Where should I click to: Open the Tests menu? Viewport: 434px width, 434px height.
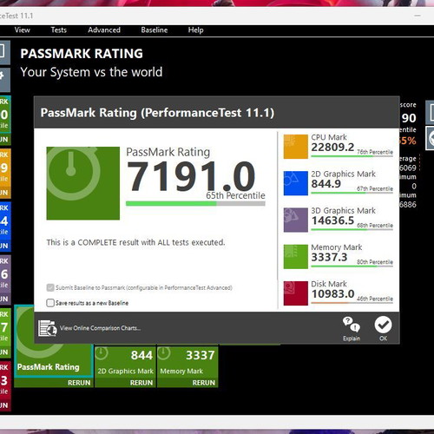click(x=59, y=30)
